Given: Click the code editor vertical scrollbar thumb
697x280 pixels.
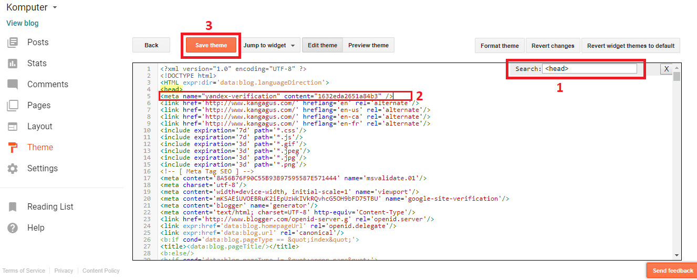Looking at the screenshot, I should click(677, 77).
